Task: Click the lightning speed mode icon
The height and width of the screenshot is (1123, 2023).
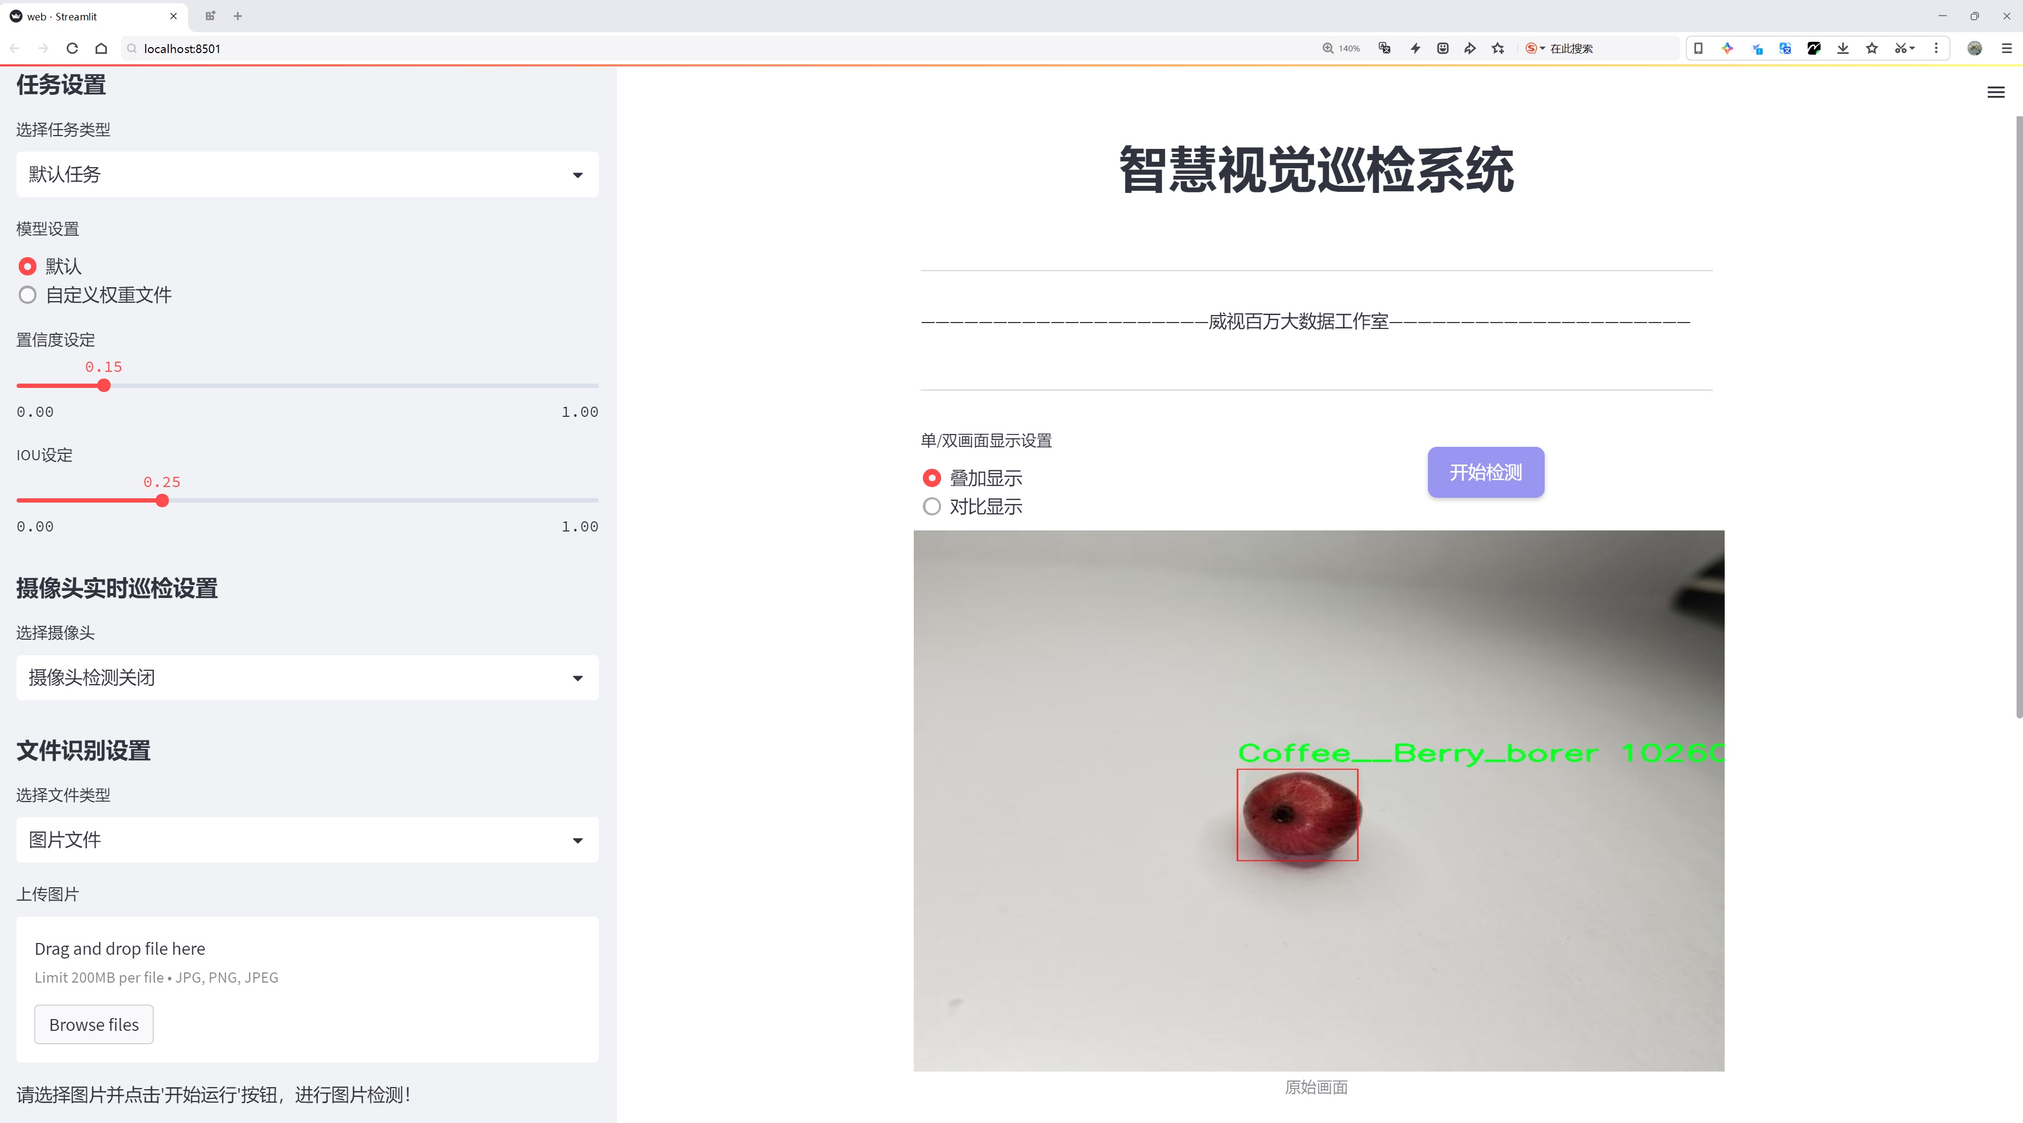Action: (1415, 48)
